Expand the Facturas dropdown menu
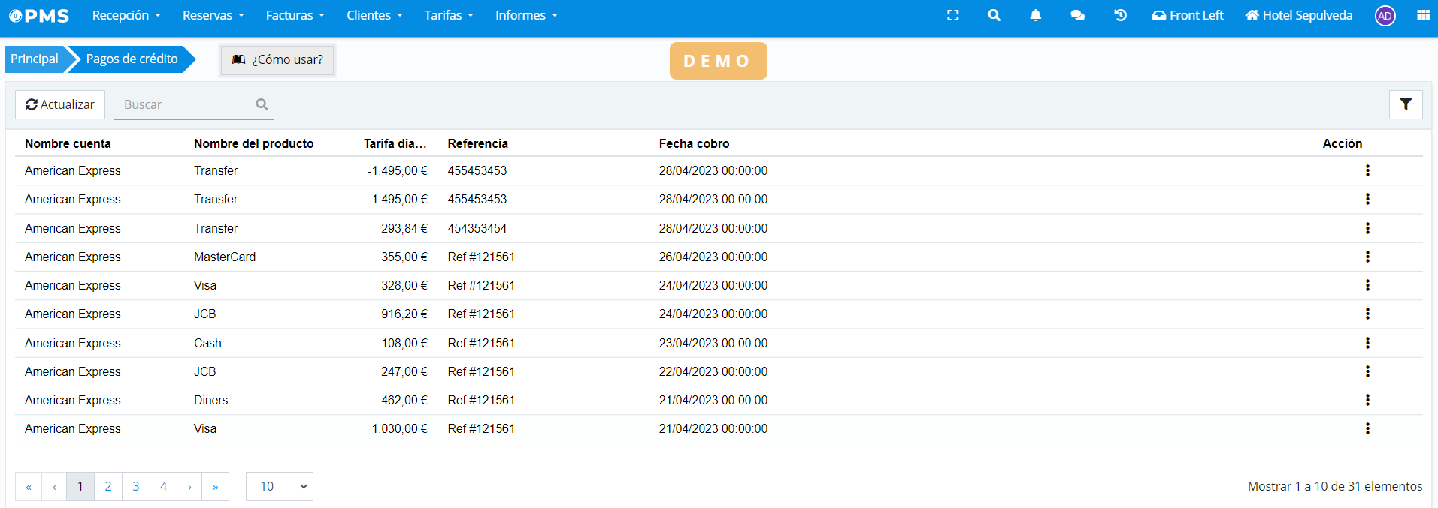The image size is (1438, 508). [295, 15]
